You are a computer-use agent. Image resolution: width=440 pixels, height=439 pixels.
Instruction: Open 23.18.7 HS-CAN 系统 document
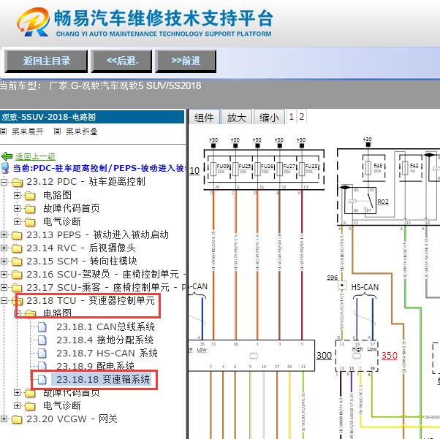(x=107, y=353)
